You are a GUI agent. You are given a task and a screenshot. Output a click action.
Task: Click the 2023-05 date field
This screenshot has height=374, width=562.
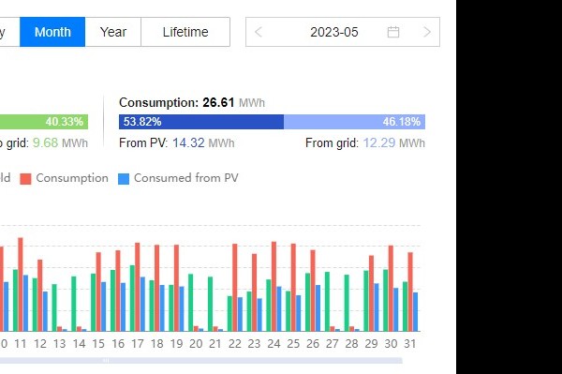tap(334, 32)
